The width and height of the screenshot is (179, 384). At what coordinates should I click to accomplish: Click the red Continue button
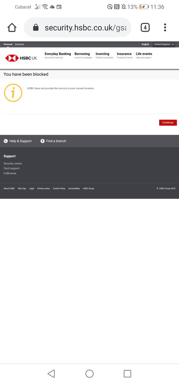(x=168, y=123)
